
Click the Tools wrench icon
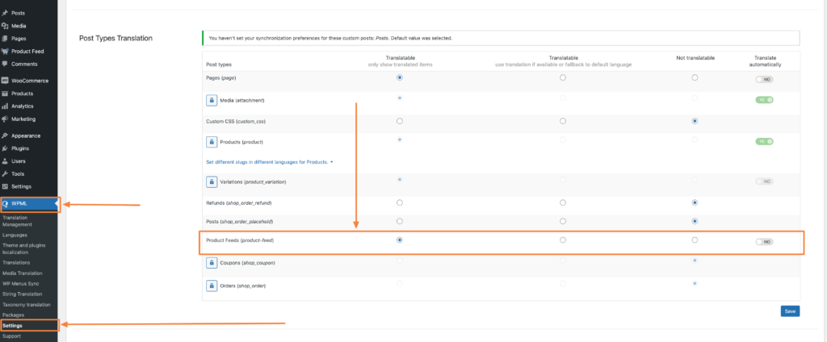(x=5, y=173)
